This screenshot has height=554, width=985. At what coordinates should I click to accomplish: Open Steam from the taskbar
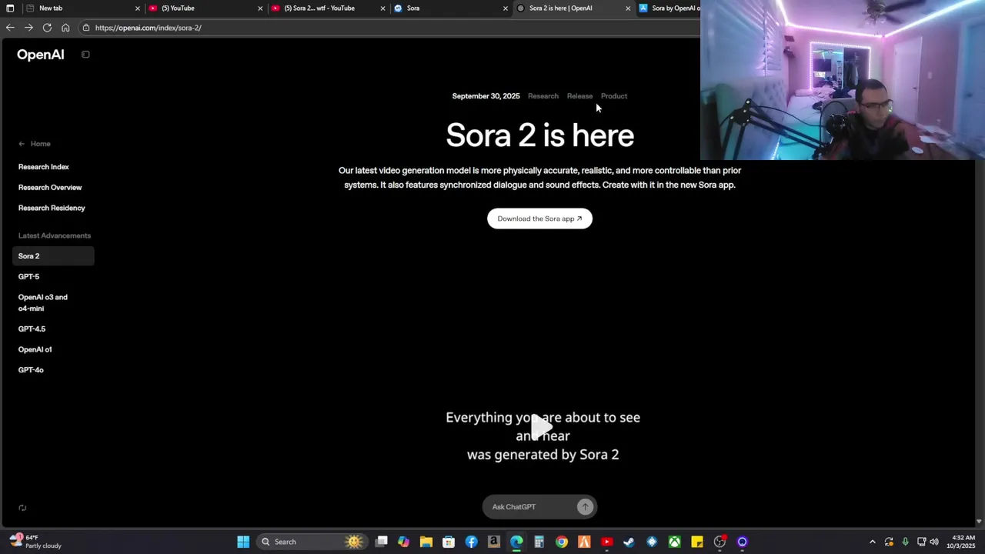629,542
